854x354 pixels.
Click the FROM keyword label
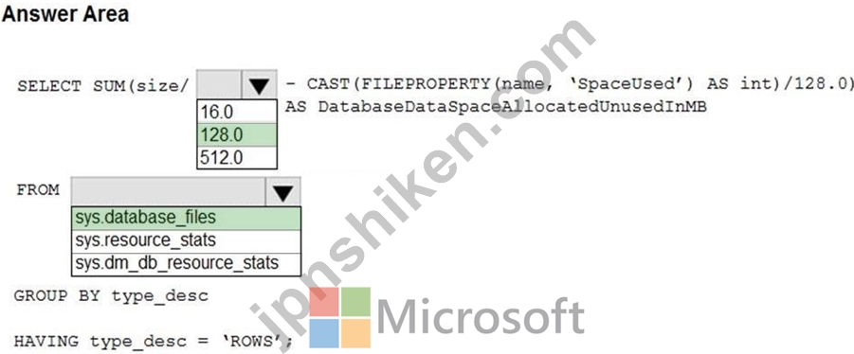[x=38, y=190]
